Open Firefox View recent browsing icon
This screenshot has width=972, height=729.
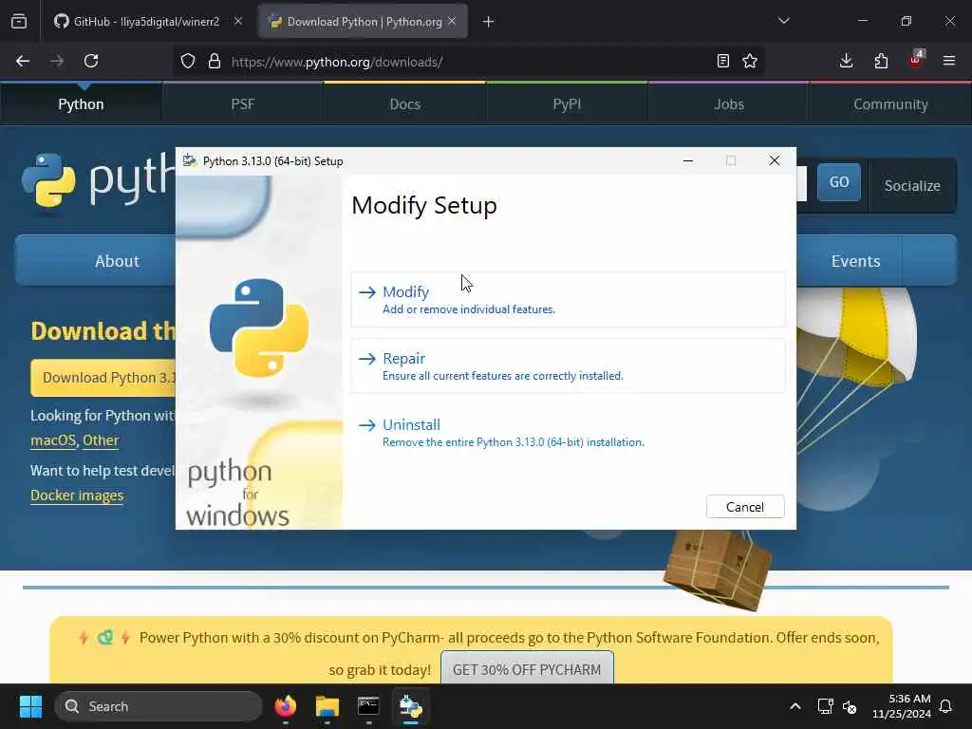pos(19,22)
